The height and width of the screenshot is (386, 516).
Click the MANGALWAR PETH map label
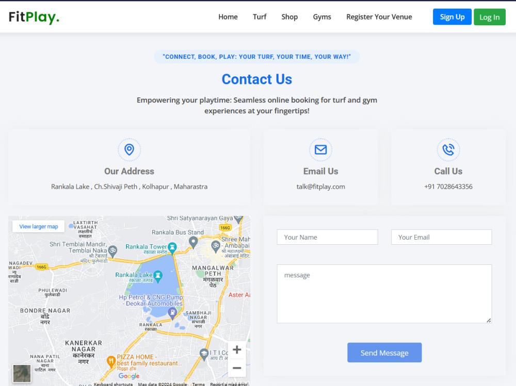(213, 276)
